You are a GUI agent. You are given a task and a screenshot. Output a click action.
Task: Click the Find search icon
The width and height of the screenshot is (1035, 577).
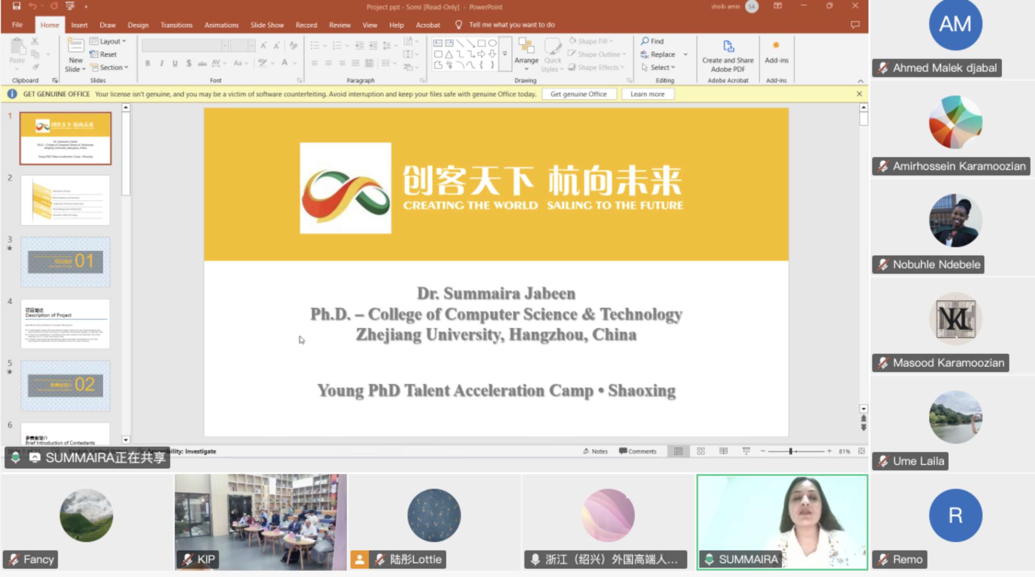645,41
